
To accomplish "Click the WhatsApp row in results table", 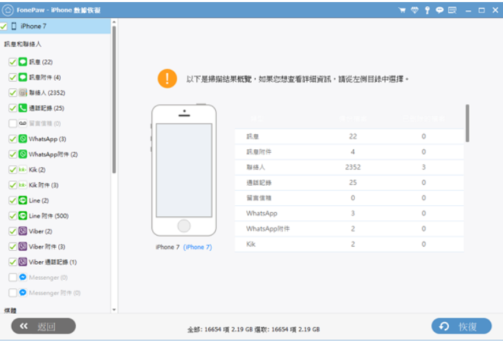I will pyautogui.click(x=349, y=213).
